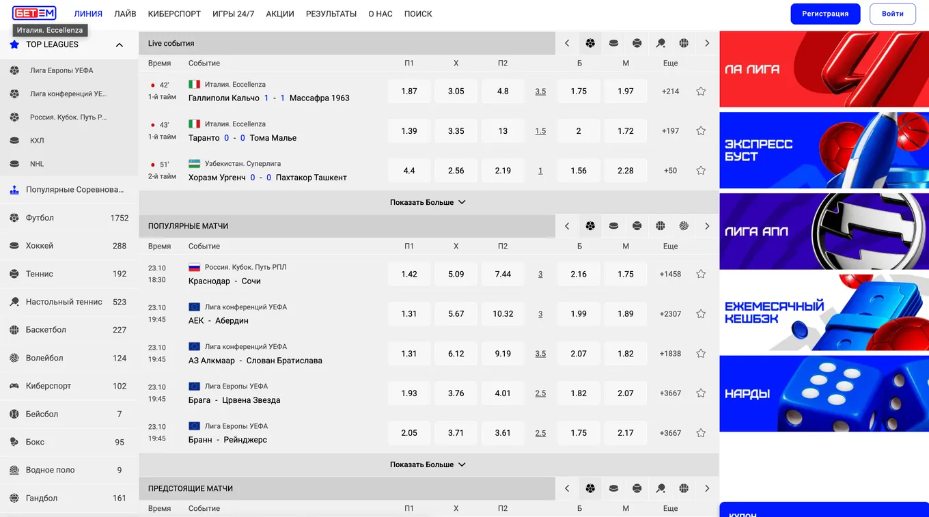Favorite the Брага – Црвена Звезда match
Image resolution: width=929 pixels, height=517 pixels.
701,393
